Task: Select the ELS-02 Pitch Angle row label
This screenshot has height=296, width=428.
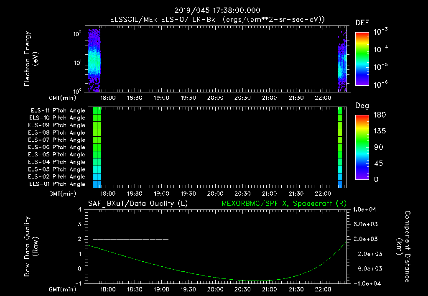Action: tap(57, 177)
